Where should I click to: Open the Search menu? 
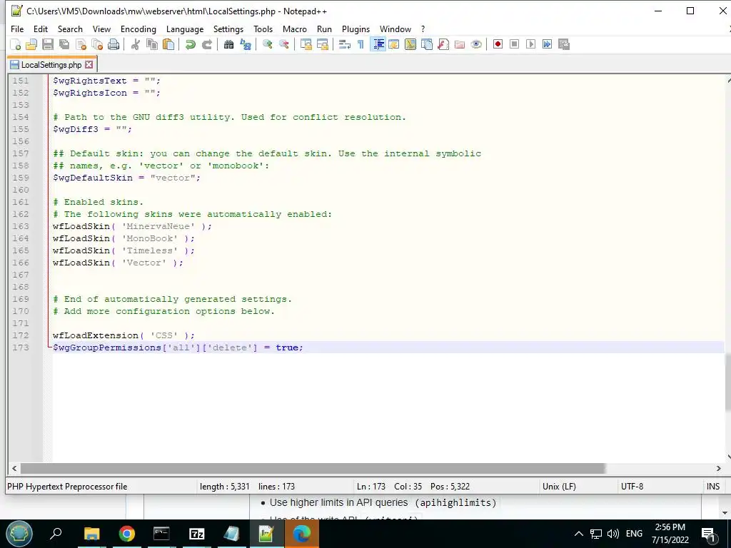[x=70, y=29]
